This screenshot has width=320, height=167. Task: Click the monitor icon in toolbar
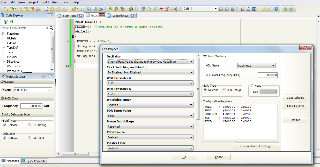143,9
